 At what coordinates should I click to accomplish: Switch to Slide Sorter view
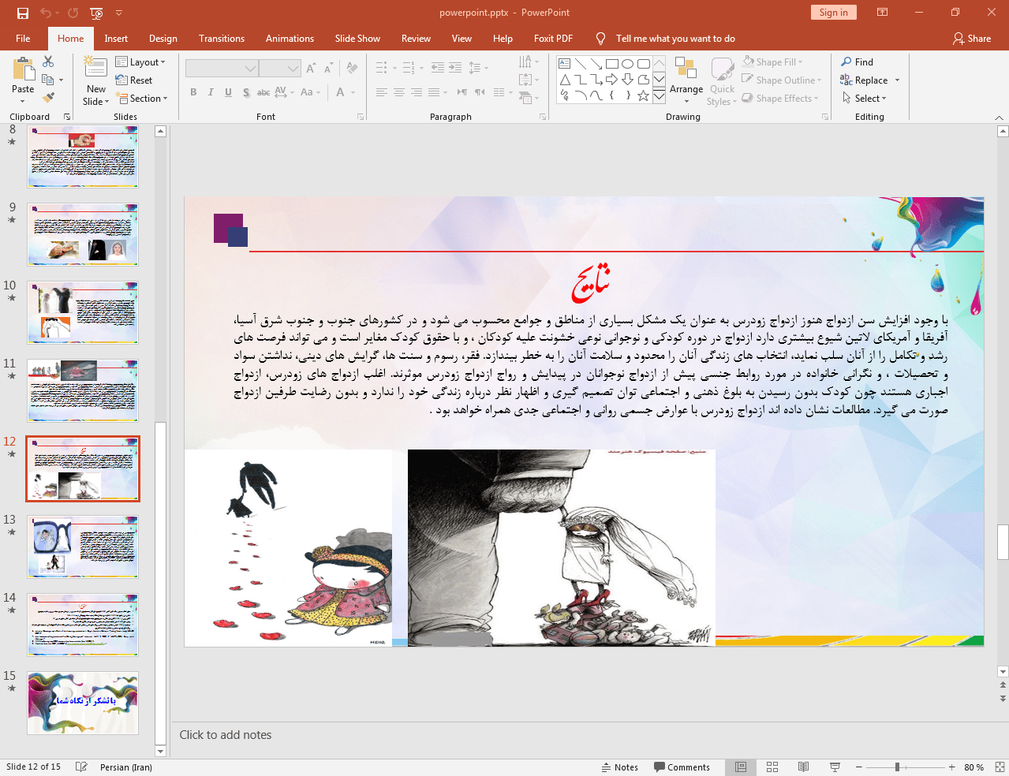coord(772,767)
